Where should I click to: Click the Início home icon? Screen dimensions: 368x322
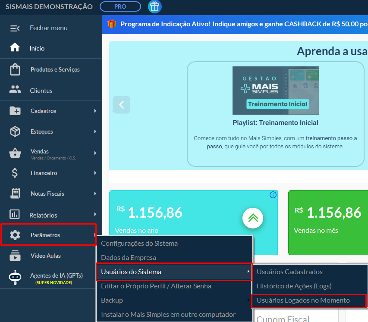pos(15,48)
